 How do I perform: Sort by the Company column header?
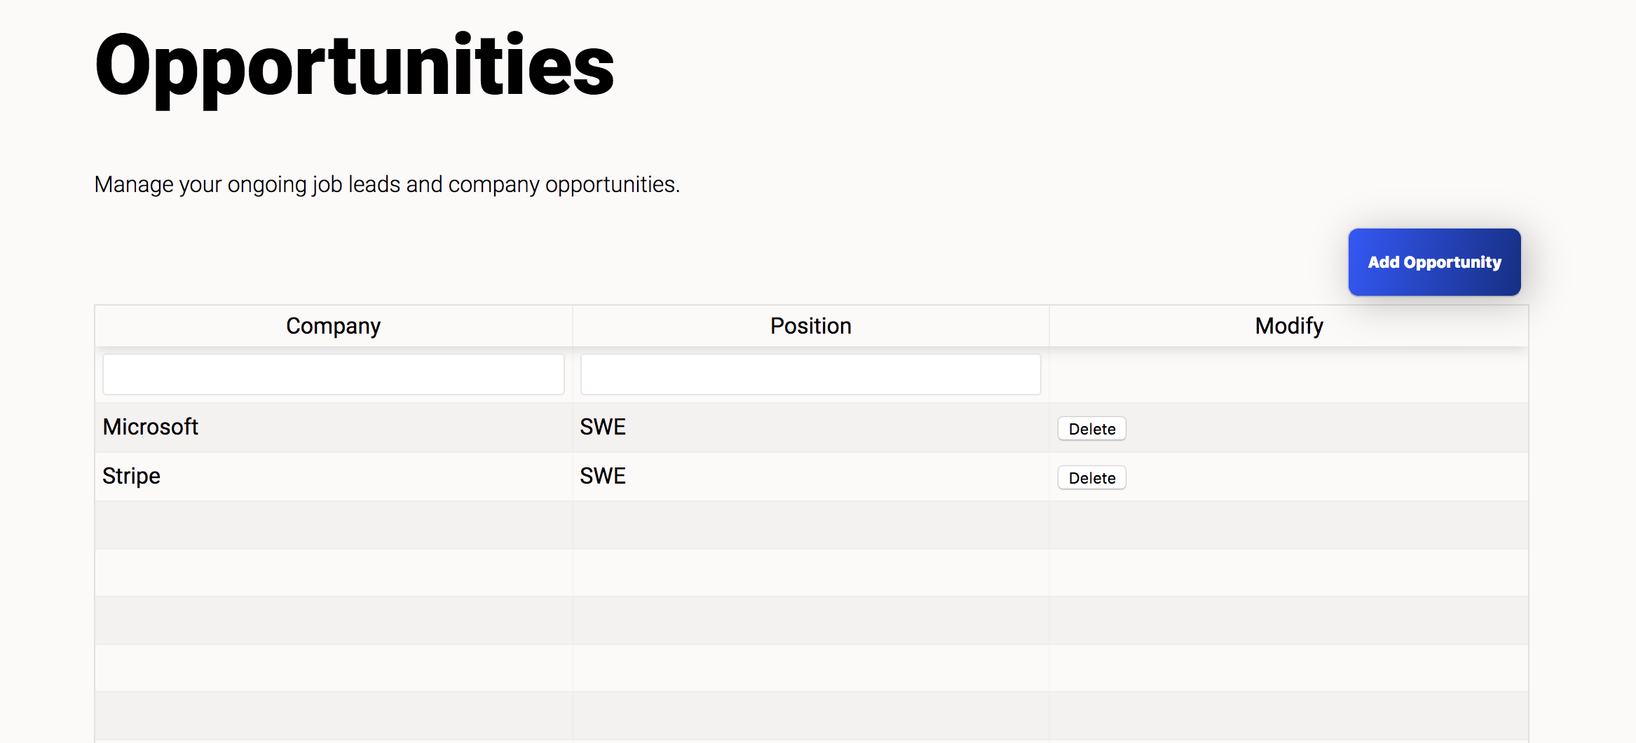tap(334, 326)
